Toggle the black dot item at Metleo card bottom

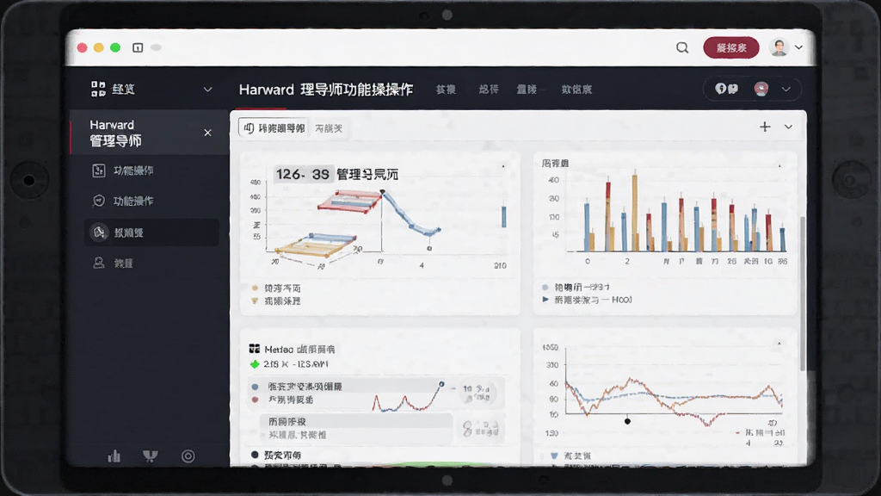(255, 455)
